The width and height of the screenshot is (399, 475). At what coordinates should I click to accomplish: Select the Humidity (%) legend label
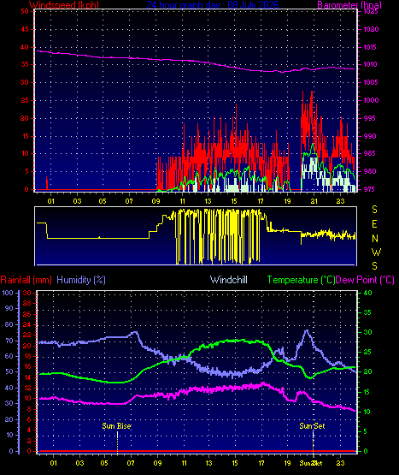pos(81,280)
